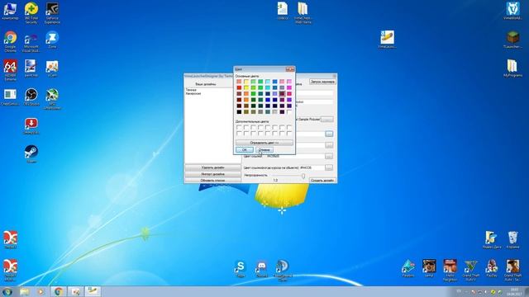The width and height of the screenshot is (529, 297).
Task: Click the 'Удалить дизайн' button
Action: pyautogui.click(x=212, y=167)
